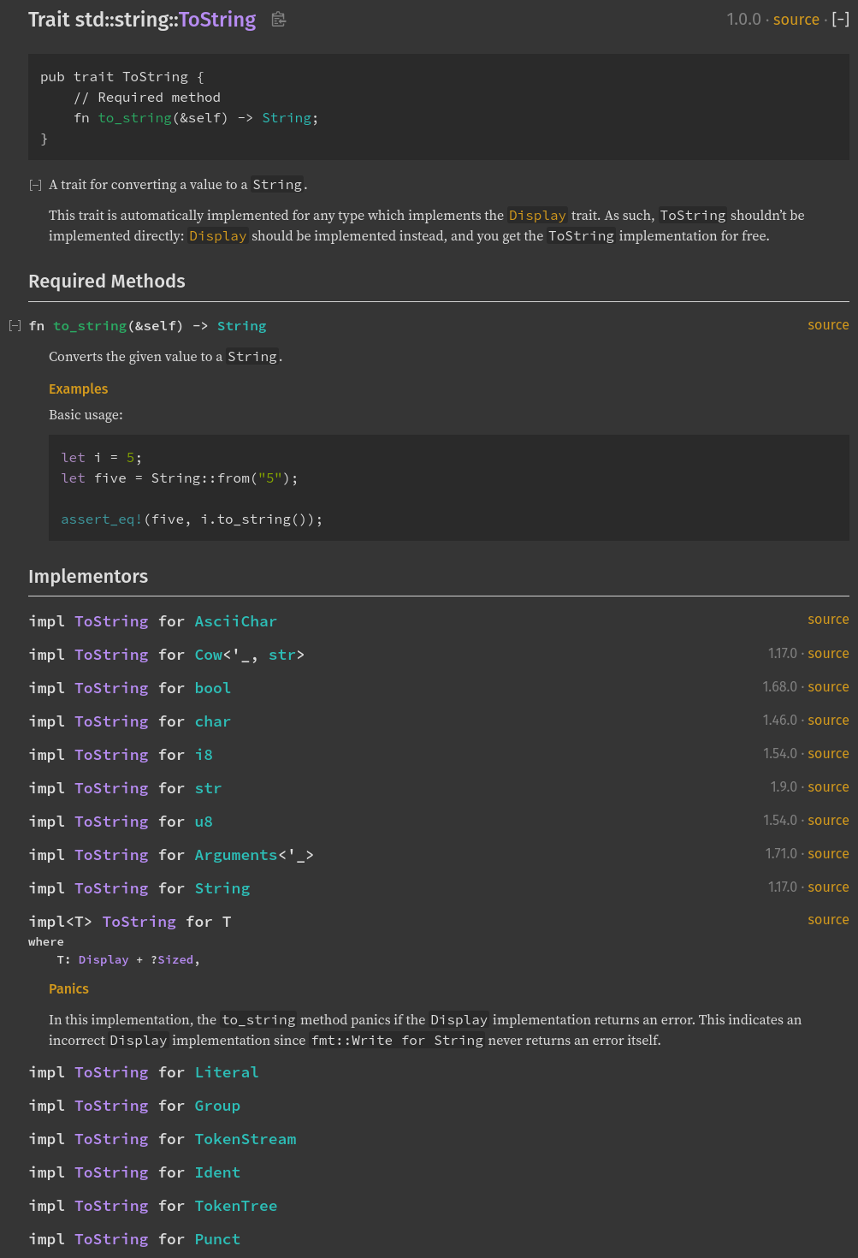Click ToString in the blanket impl<T> line
The height and width of the screenshot is (1258, 858).
(x=139, y=922)
